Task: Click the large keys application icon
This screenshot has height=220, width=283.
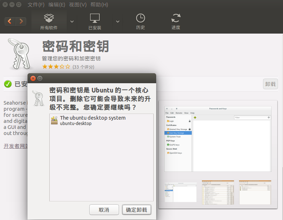Action: tap(20, 54)
